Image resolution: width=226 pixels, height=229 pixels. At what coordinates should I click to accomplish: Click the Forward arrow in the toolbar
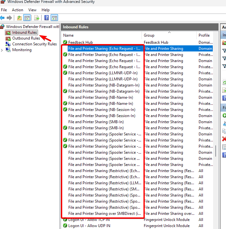(9, 18)
